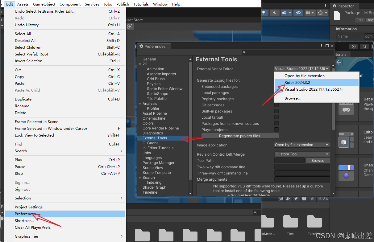
Task: Choose Browse... in editor dropdown list
Action: click(316, 98)
